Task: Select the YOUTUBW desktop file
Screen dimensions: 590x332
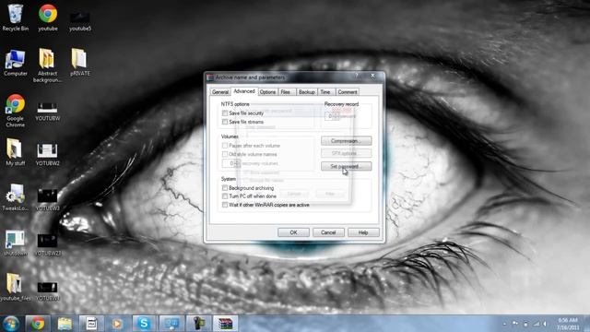Action: tap(47, 112)
